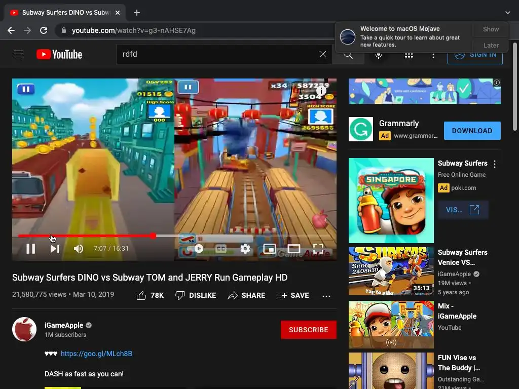Toggle subtitles/closed captions button

pos(221,248)
